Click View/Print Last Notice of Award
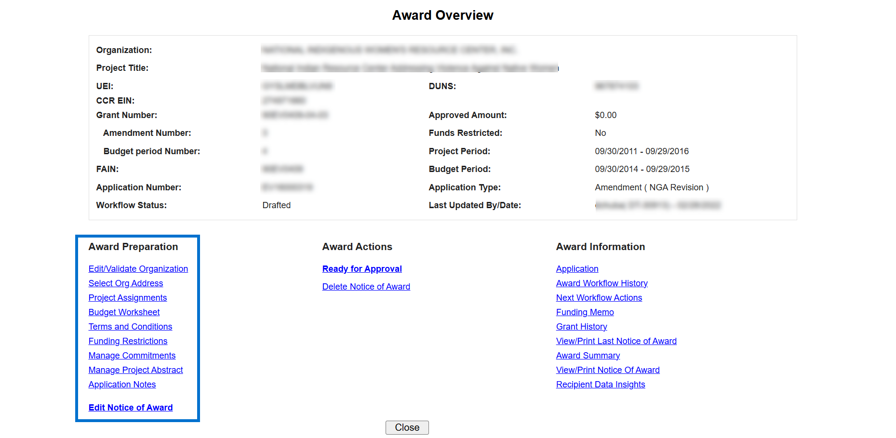Screen dimensions: 896x438 point(616,341)
